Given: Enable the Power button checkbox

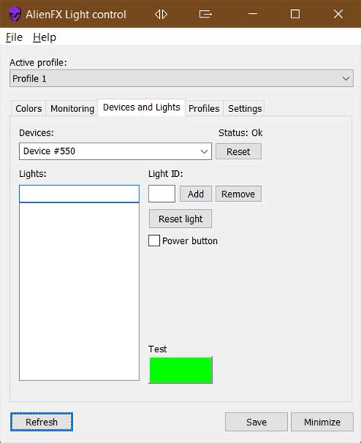Looking at the screenshot, I should click(154, 241).
